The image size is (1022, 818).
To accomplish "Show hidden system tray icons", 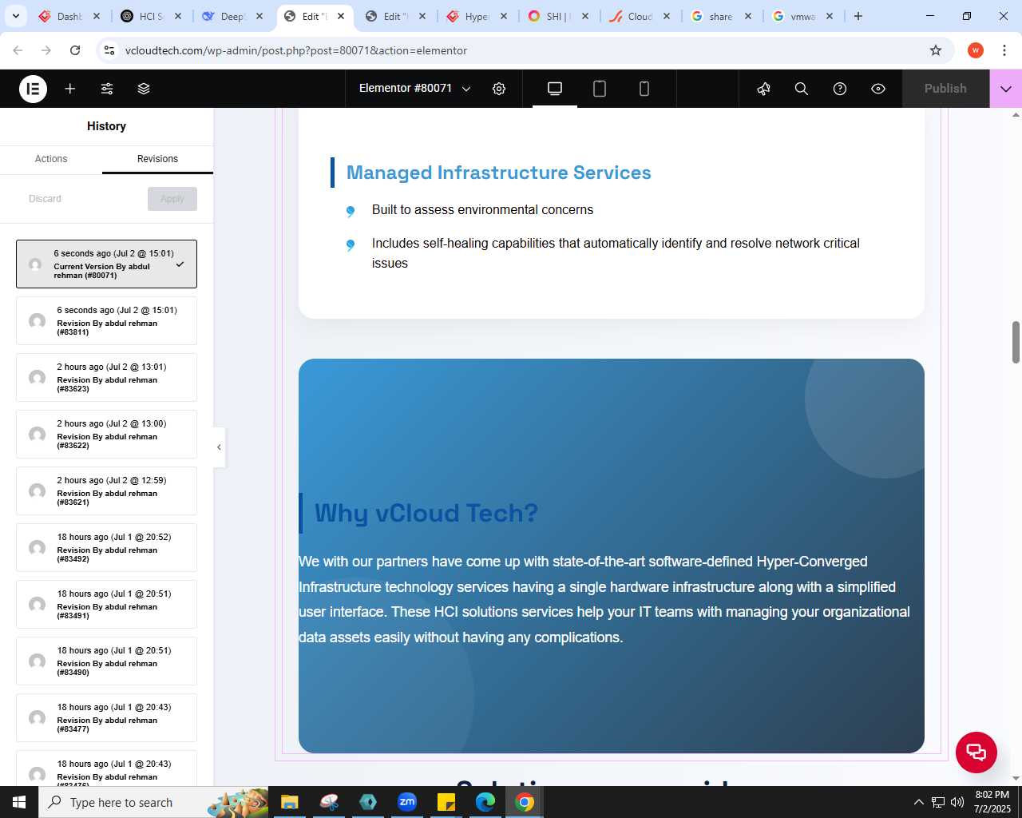I will click(x=918, y=802).
